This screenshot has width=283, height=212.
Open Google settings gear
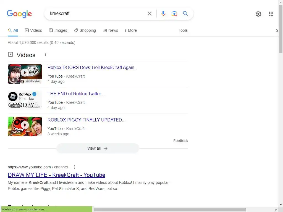pos(258,14)
